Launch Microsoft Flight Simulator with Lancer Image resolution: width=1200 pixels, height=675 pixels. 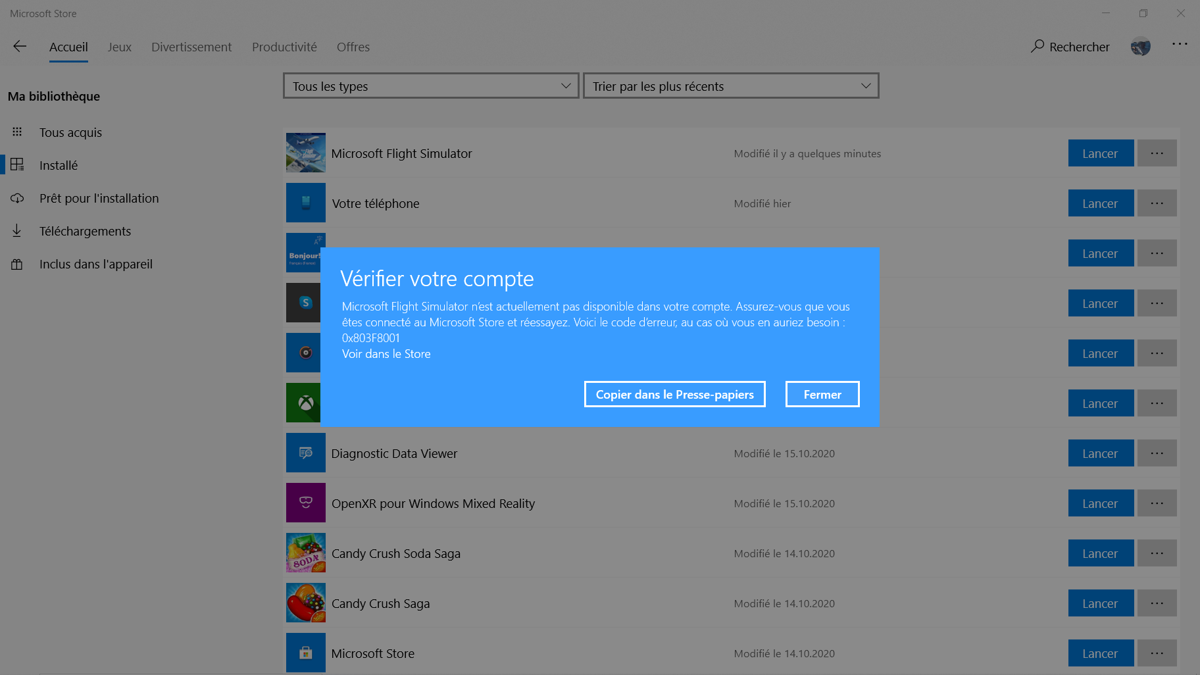coord(1101,153)
